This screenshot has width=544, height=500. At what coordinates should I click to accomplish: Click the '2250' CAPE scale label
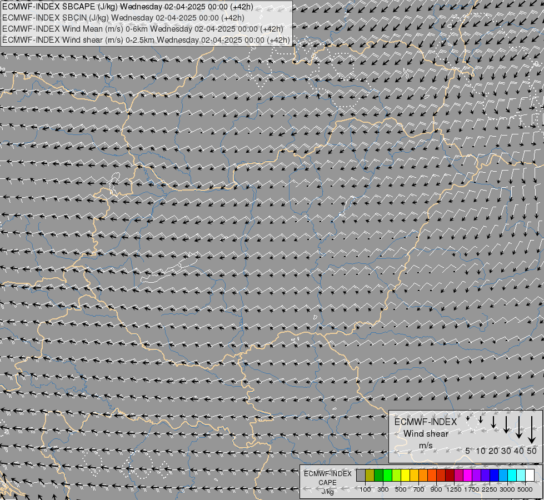coord(490,489)
